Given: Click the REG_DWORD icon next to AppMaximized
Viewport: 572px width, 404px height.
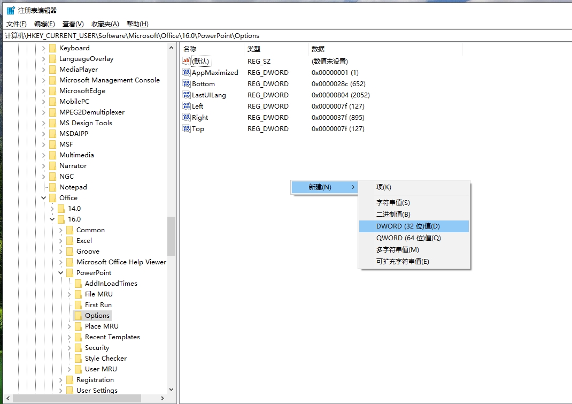Looking at the screenshot, I should 186,72.
